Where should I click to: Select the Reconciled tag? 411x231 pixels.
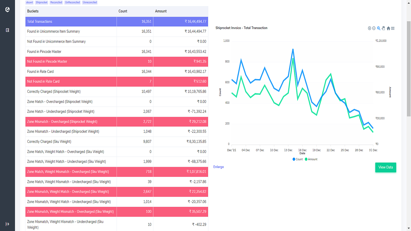[56, 2]
